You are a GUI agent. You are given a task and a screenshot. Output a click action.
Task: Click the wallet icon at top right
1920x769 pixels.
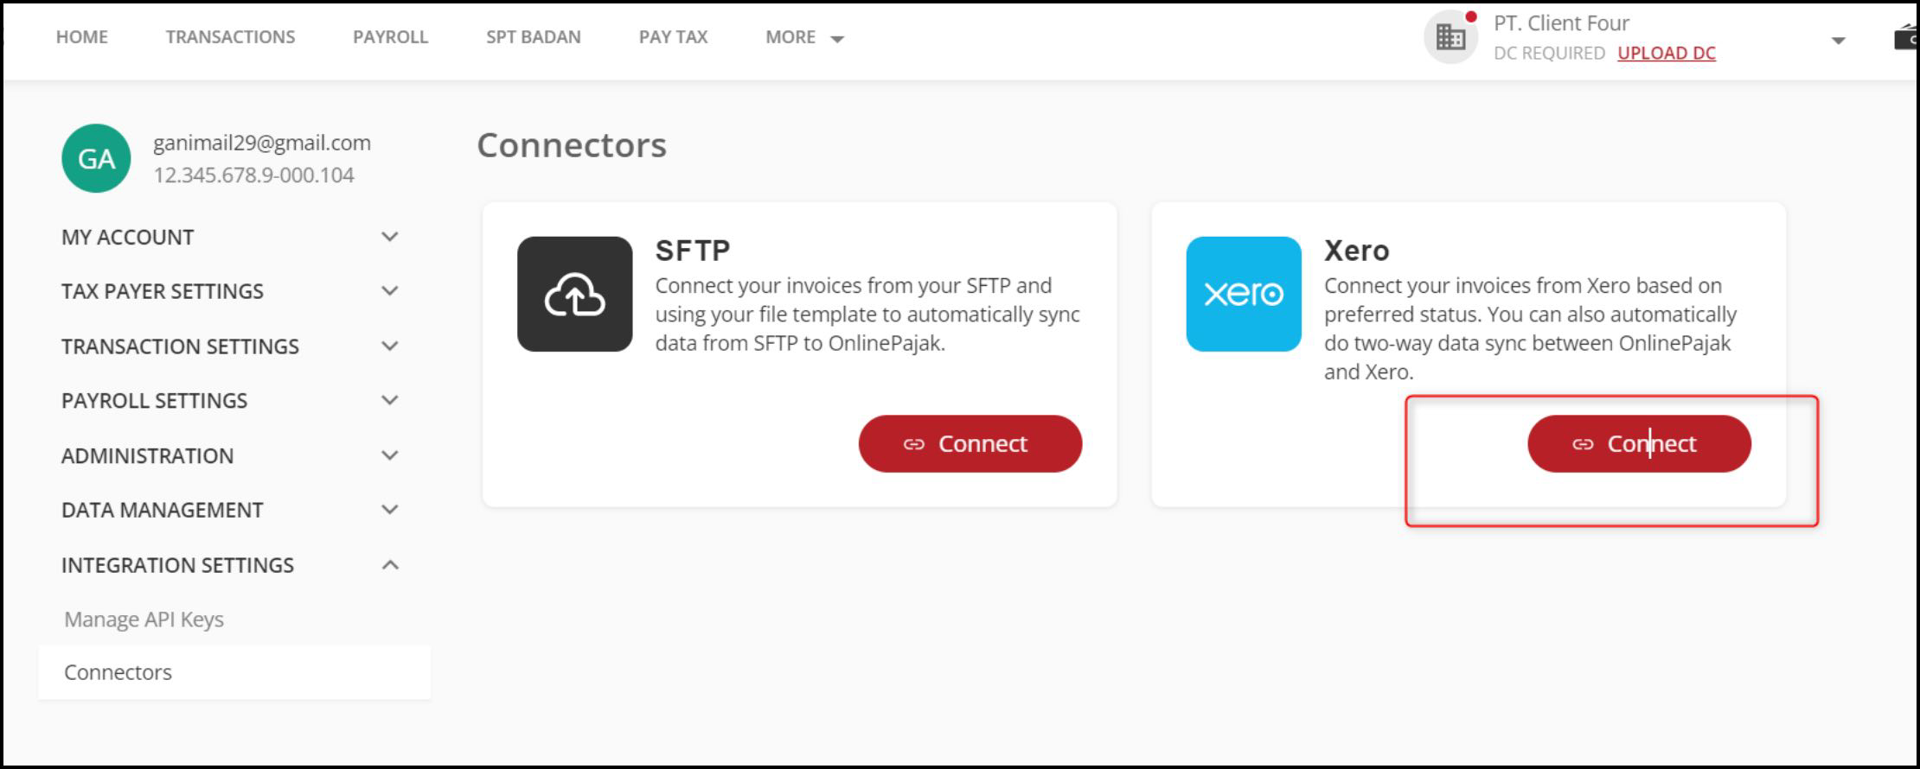(x=1907, y=38)
